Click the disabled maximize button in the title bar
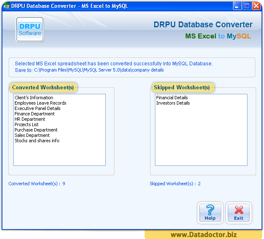The height and width of the screenshot is (239, 264). tap(247, 6)
